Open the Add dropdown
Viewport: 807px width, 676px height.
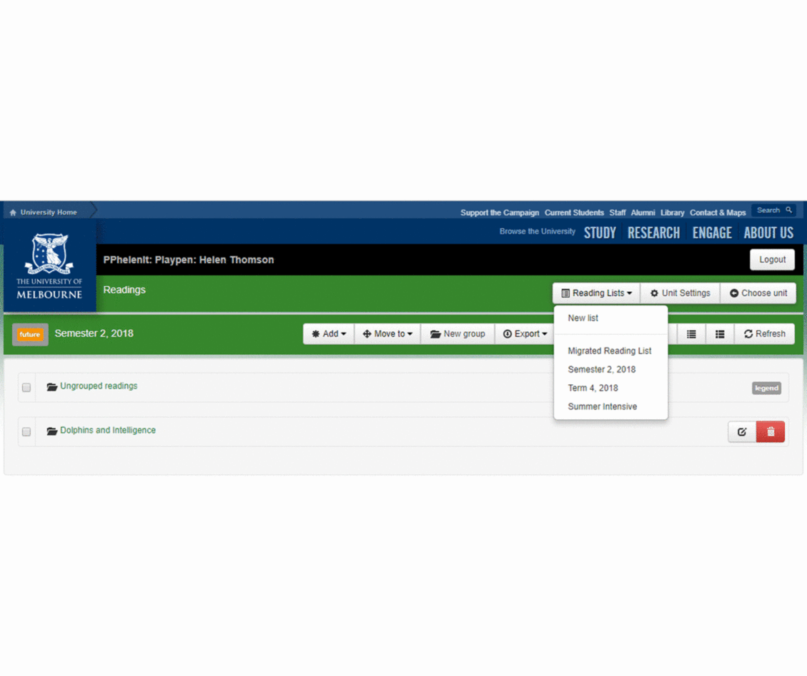[x=329, y=334]
